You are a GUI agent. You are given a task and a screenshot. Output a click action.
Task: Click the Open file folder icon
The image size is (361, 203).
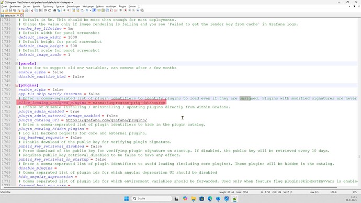tap(6, 10)
